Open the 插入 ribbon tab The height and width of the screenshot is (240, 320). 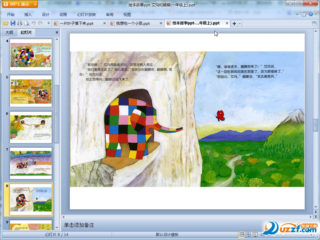click(x=28, y=14)
